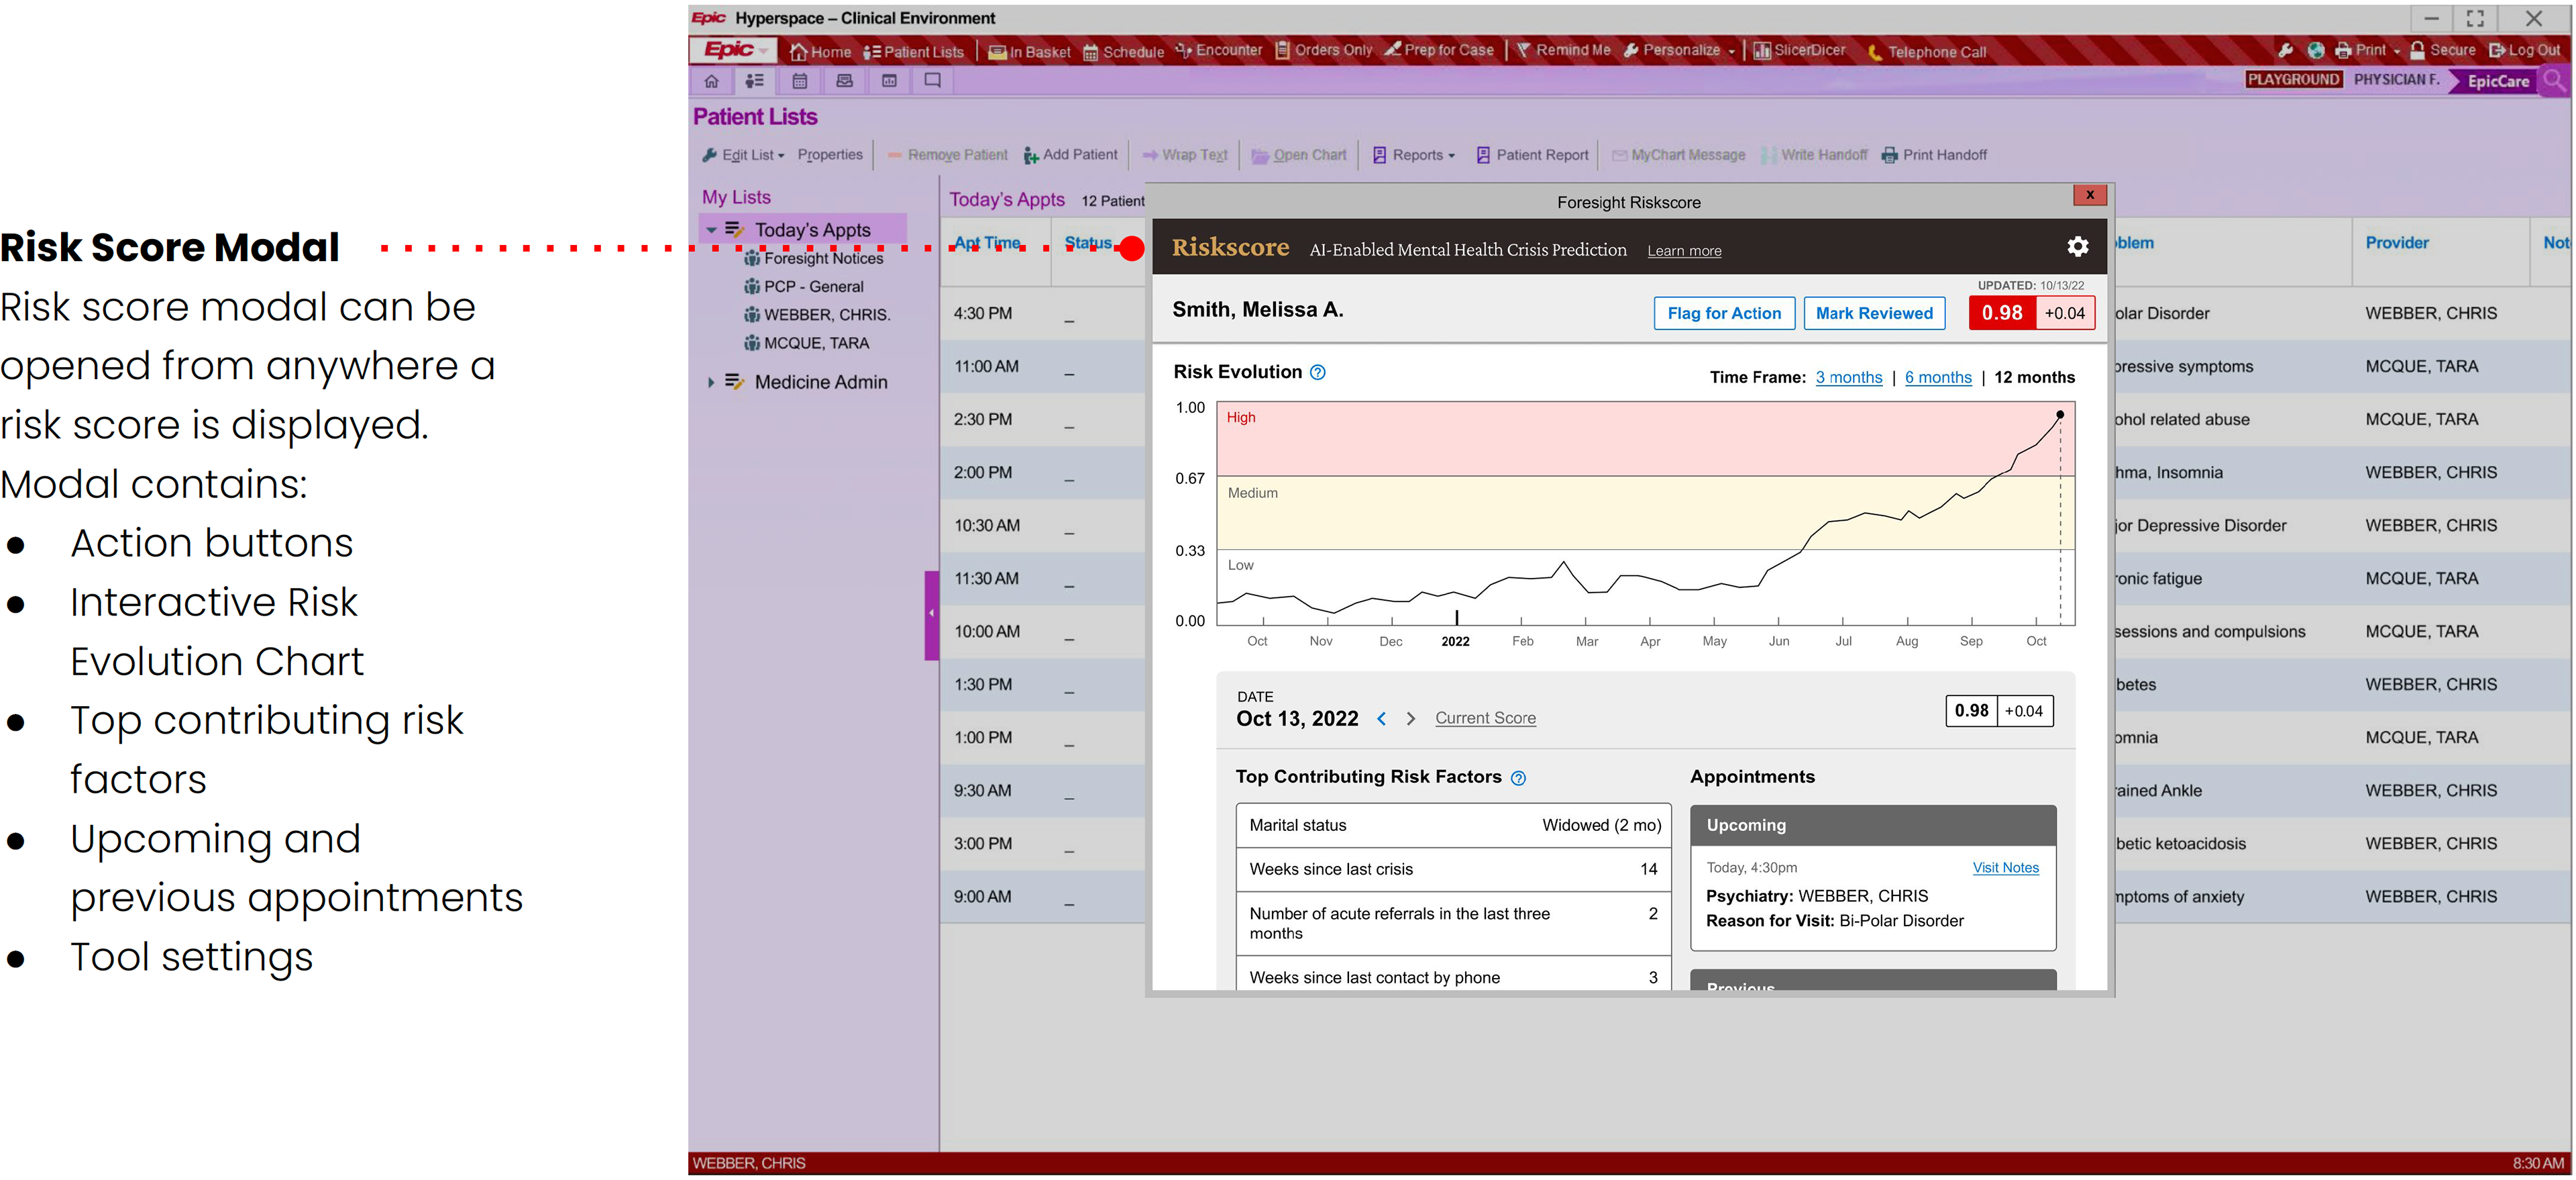Close the Foresight Riskscore modal
Viewport: 2576px width, 1180px height.
pos(2089,195)
